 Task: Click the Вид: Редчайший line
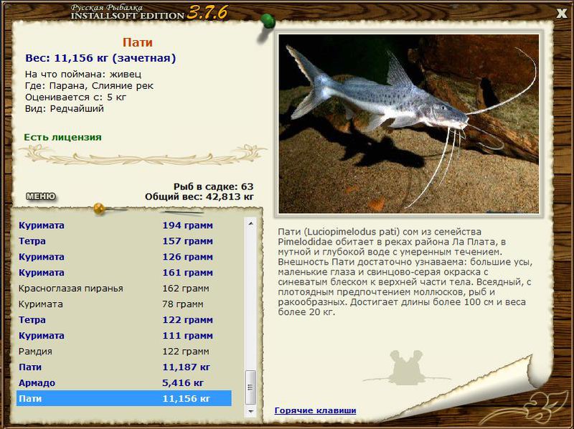click(x=65, y=109)
